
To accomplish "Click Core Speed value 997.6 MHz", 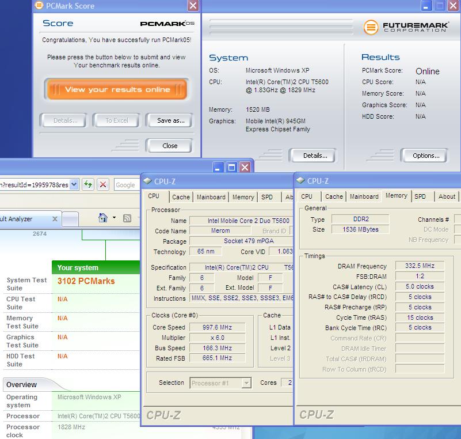I will coord(218,327).
